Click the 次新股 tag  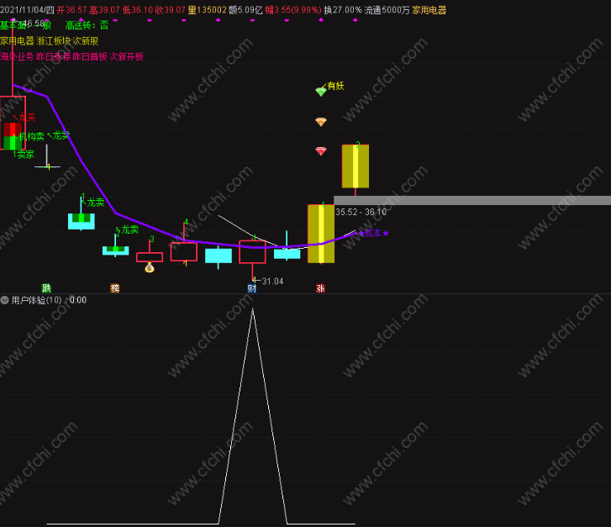tap(86, 41)
